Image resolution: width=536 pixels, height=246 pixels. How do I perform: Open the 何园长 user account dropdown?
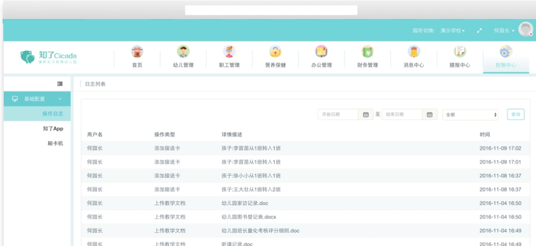[504, 30]
